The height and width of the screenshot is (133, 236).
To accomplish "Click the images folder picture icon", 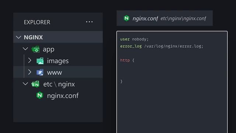I will point(40,61).
